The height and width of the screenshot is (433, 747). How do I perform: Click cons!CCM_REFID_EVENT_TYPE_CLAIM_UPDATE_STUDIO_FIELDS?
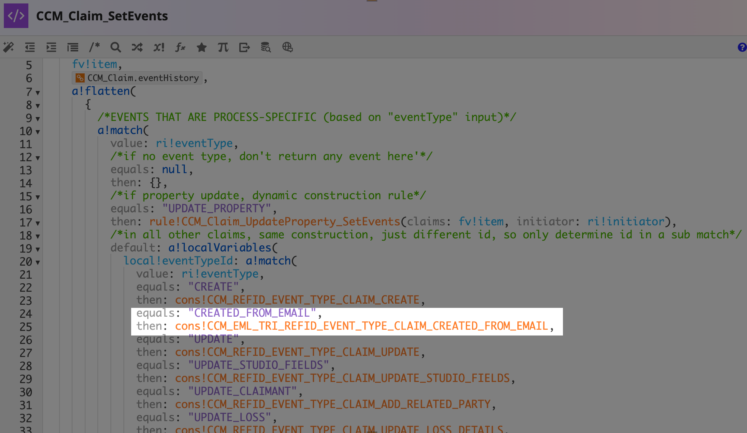(x=342, y=378)
